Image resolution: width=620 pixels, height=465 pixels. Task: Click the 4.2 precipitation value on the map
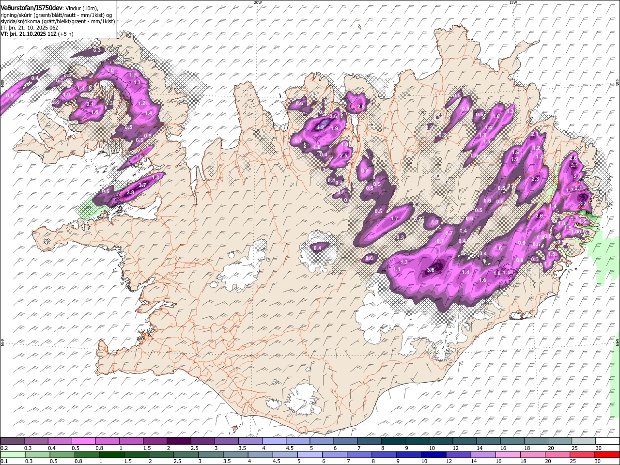(x=319, y=128)
